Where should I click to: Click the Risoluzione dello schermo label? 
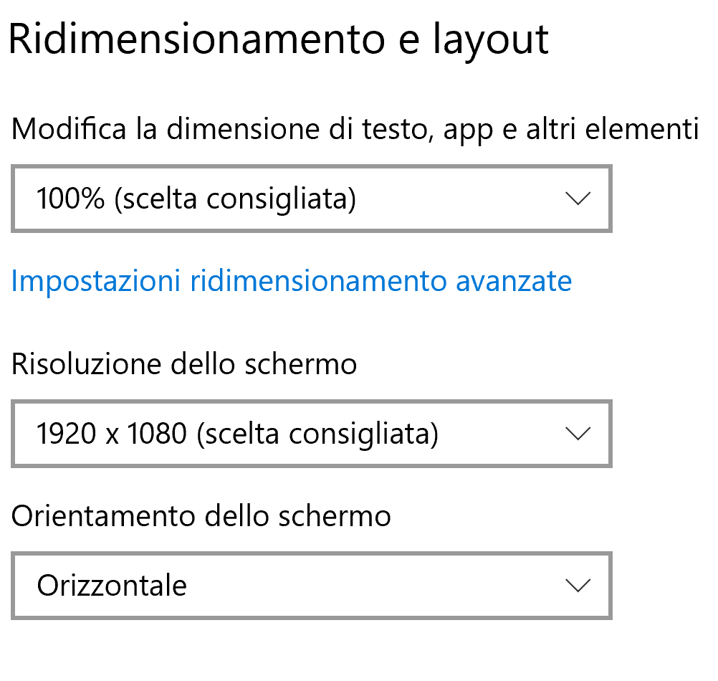[184, 364]
